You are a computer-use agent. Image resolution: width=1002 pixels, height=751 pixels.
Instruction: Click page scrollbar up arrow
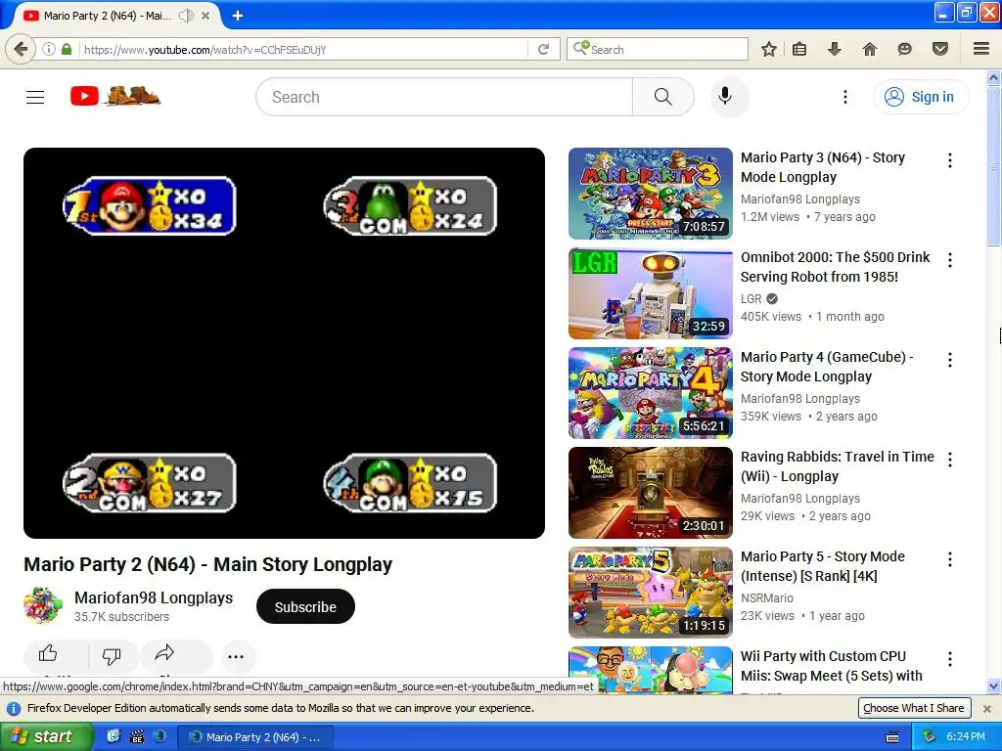pos(993,78)
